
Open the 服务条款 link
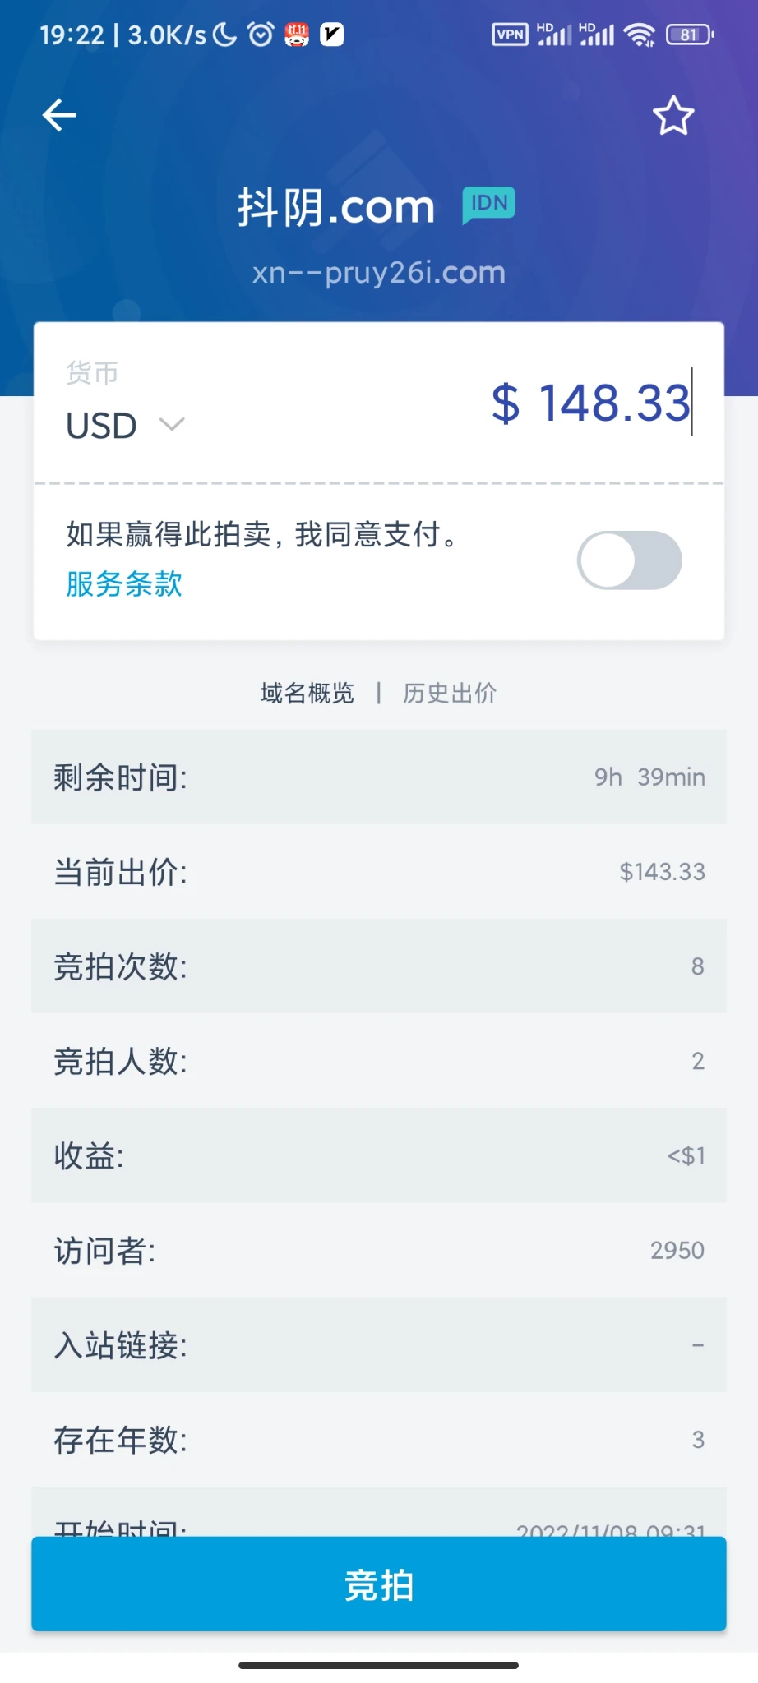pos(124,583)
